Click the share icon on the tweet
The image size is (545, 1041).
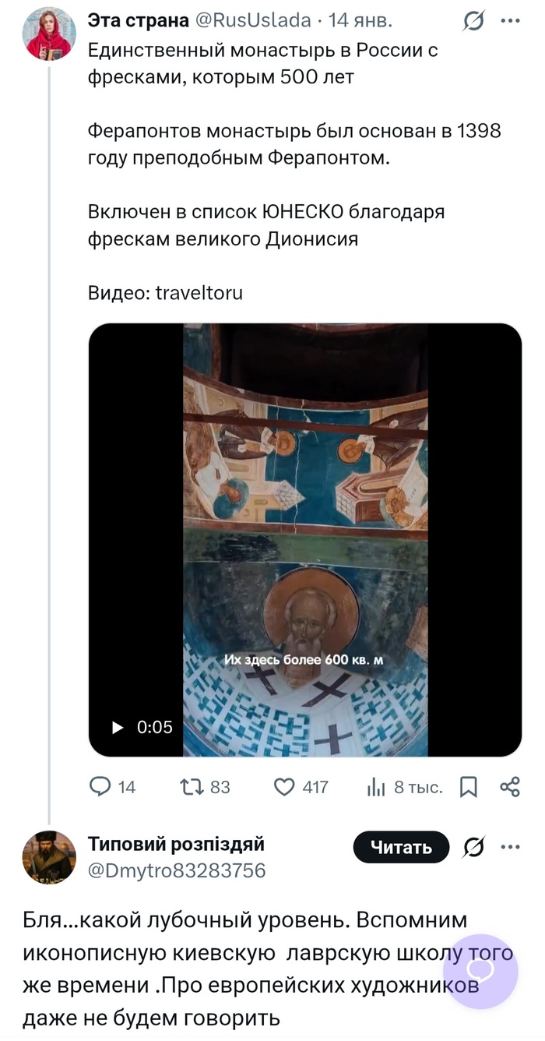pos(510,787)
